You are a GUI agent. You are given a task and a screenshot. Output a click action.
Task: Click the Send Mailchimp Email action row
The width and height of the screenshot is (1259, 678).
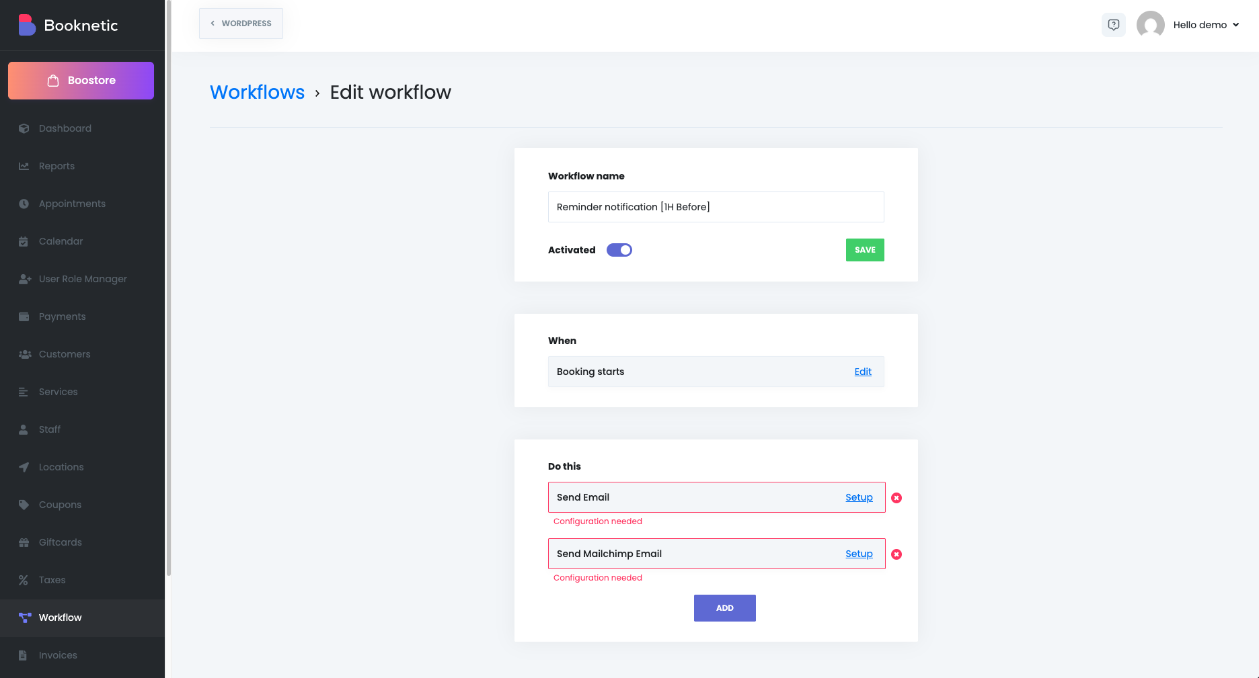tap(717, 554)
